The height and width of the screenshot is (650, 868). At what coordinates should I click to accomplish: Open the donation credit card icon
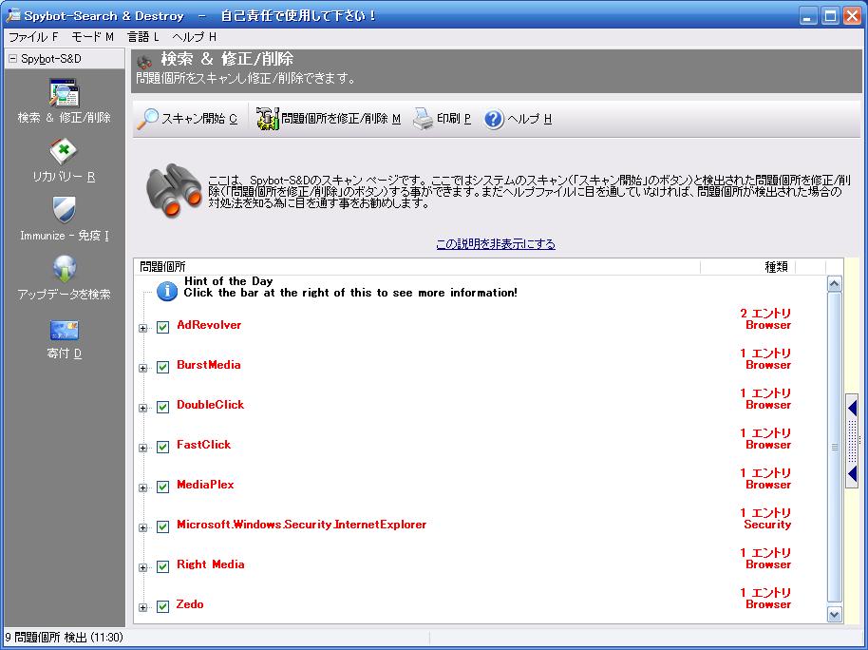(65, 330)
